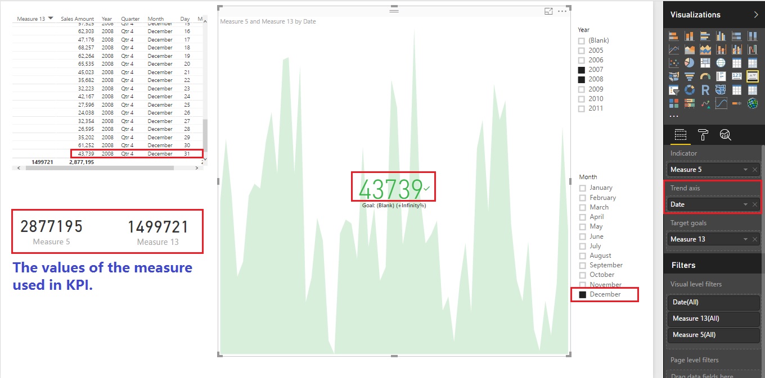
Task: Open More options on KPI visual header
Action: 562,11
